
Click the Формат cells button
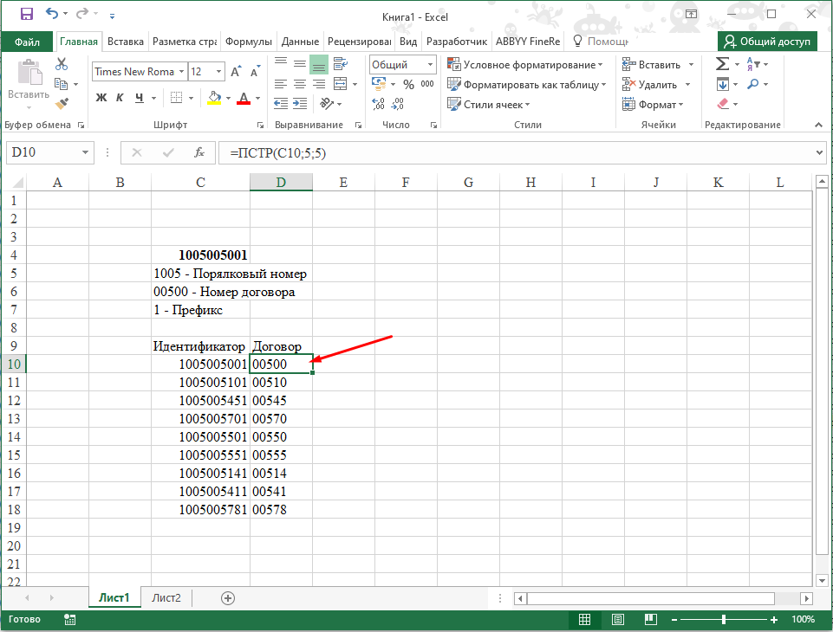pos(653,104)
